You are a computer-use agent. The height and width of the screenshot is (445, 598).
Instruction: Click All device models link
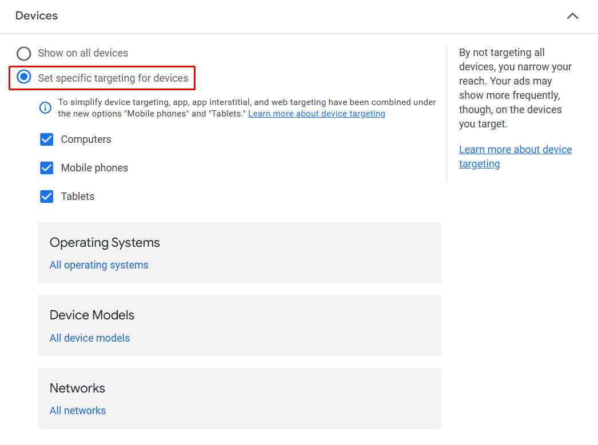coord(90,338)
